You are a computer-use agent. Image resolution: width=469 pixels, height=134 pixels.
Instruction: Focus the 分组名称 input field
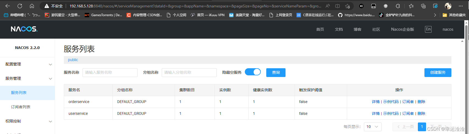point(189,73)
